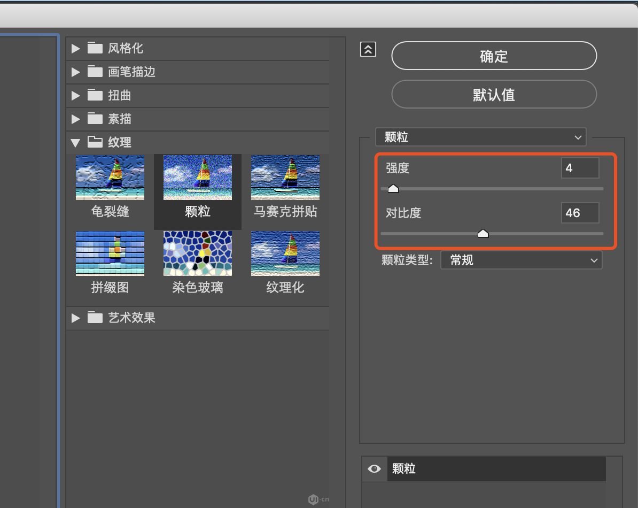
Task: Expand the 素描 filter folder
Action: click(x=75, y=119)
